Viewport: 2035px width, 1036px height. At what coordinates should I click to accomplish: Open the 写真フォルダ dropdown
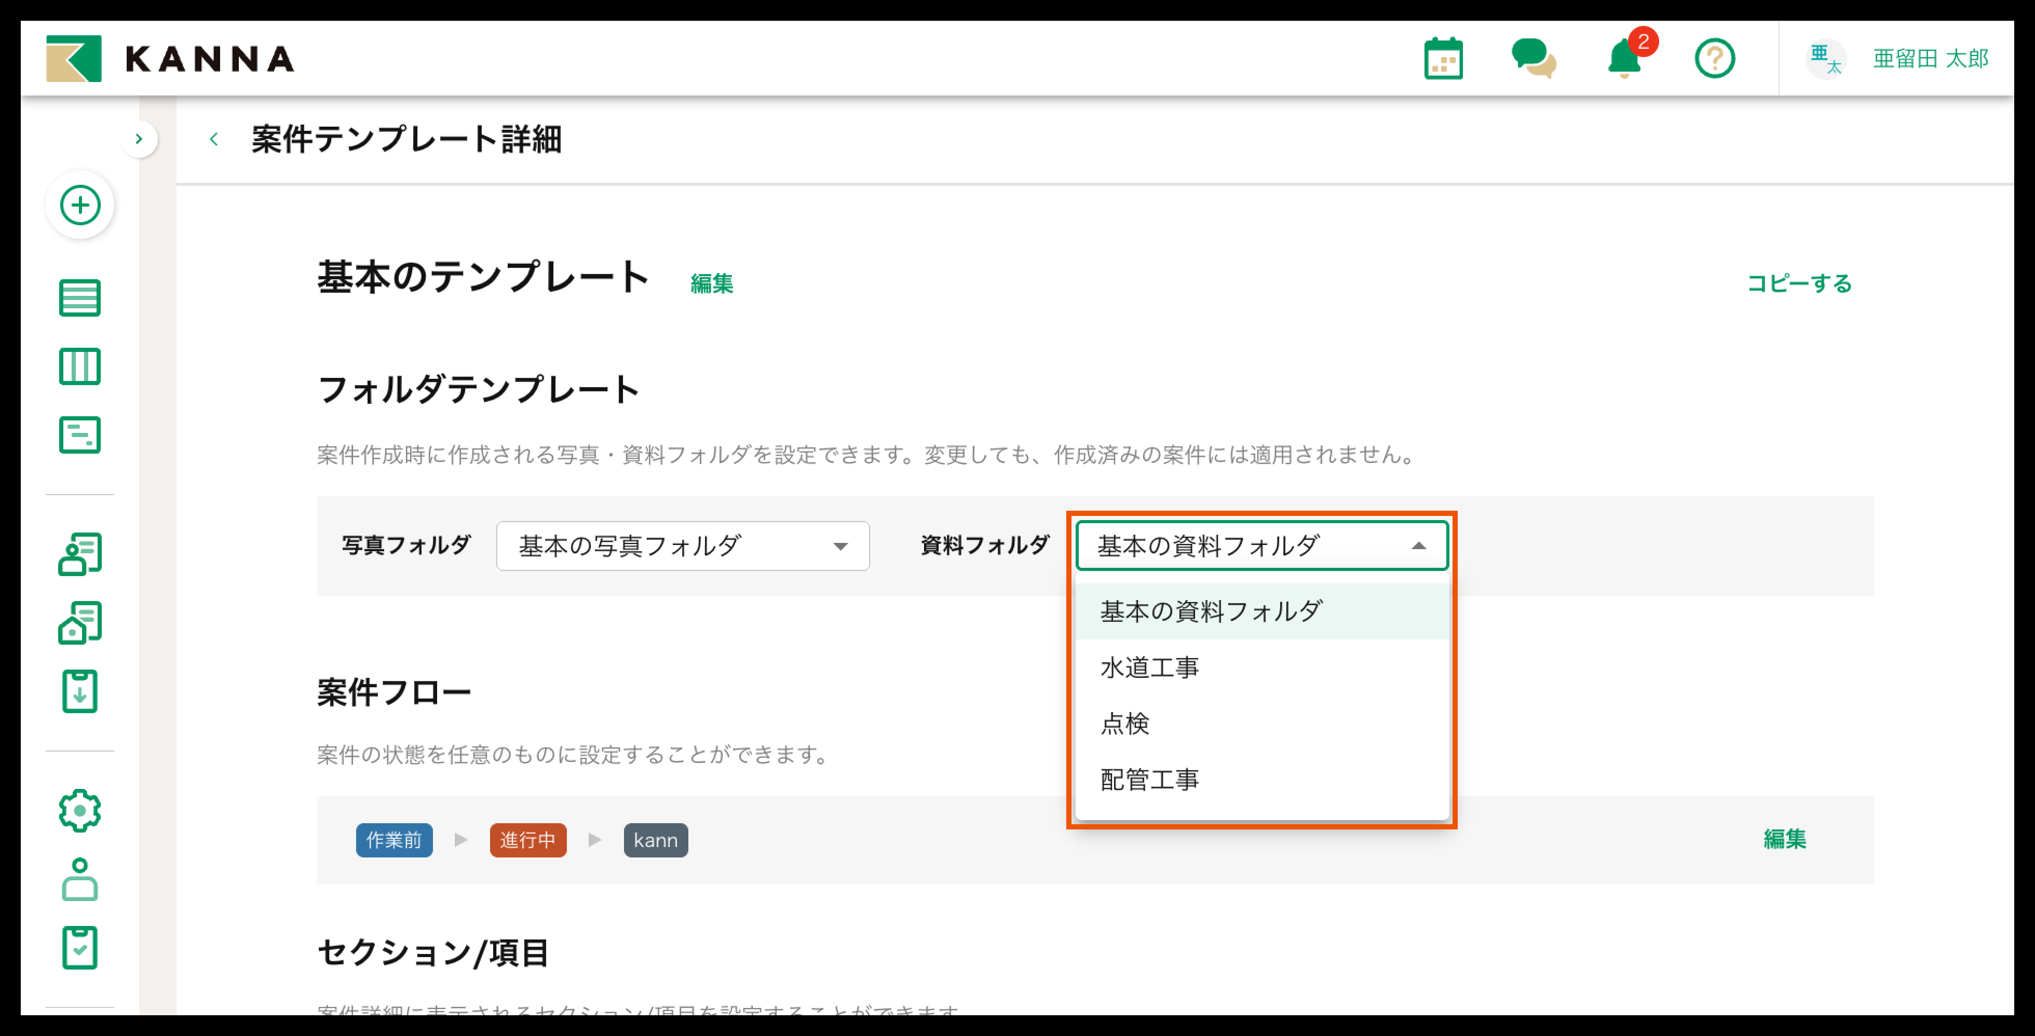click(x=683, y=546)
